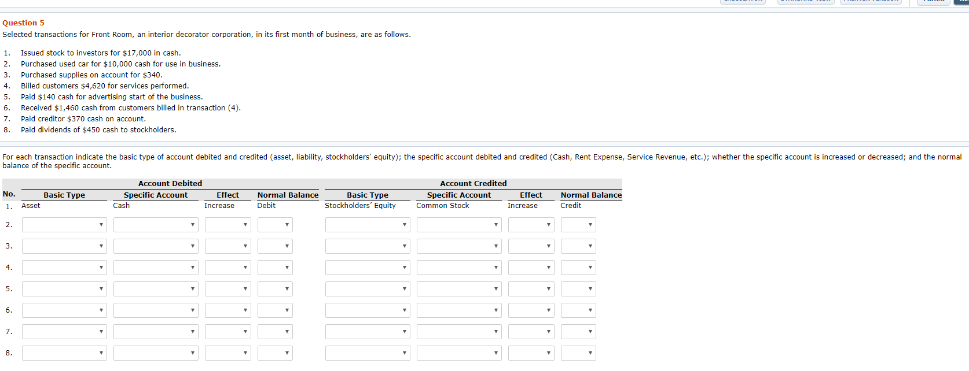Screen dimensions: 969x371
Task: Open row 5 credited Specific Account dropdown
Action: (x=459, y=289)
